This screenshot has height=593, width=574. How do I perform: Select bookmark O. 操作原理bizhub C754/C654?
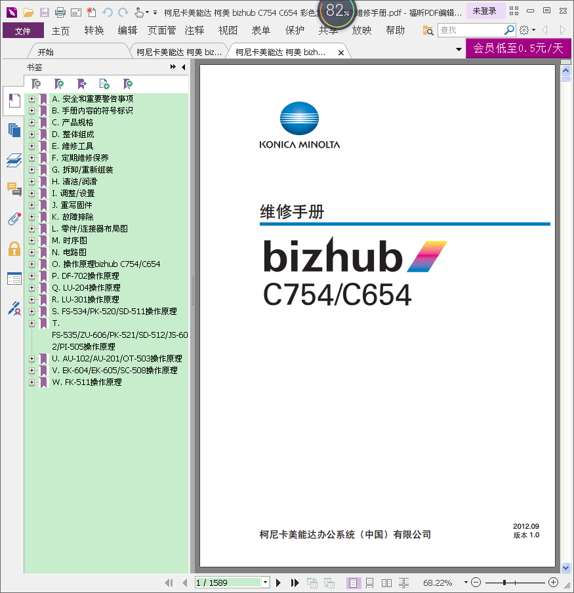point(106,264)
